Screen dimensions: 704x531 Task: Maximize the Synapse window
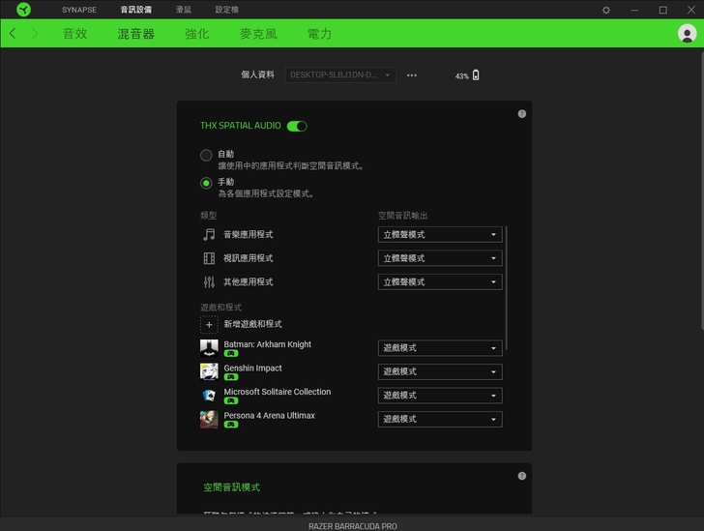[x=662, y=10]
